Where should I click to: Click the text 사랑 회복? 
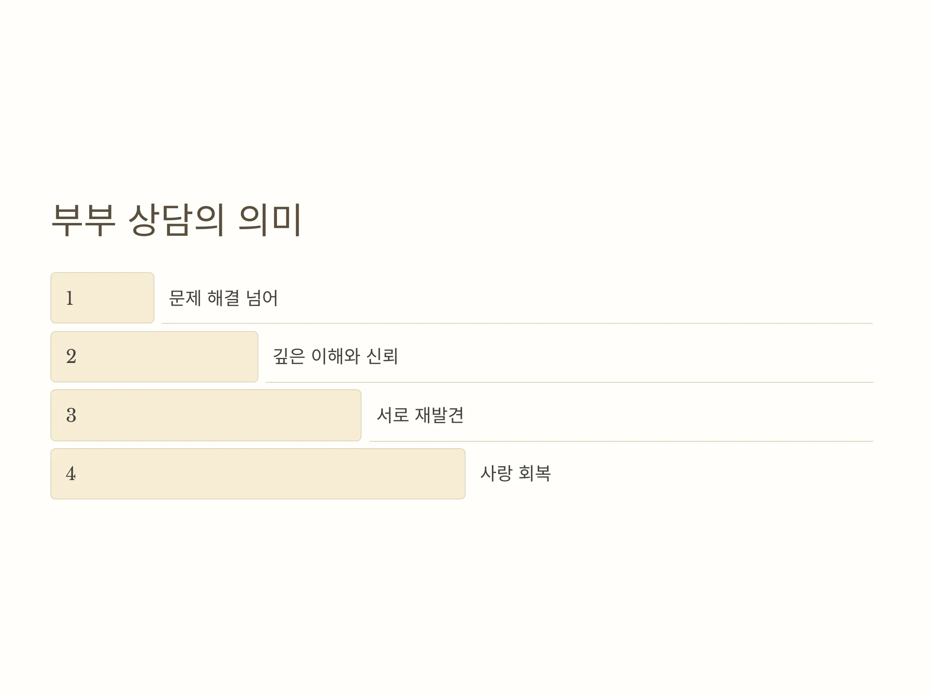[x=515, y=473]
